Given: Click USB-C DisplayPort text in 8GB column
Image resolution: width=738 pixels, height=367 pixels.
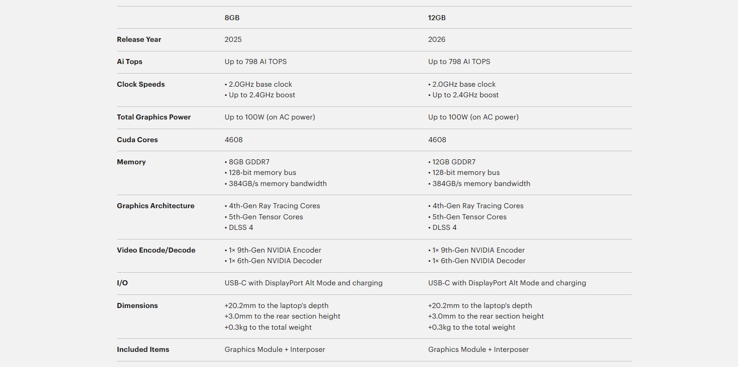Looking at the screenshot, I should click(303, 283).
